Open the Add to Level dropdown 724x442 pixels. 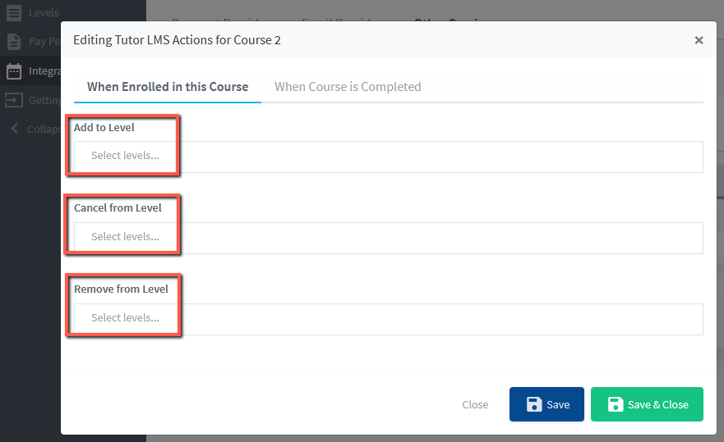388,156
